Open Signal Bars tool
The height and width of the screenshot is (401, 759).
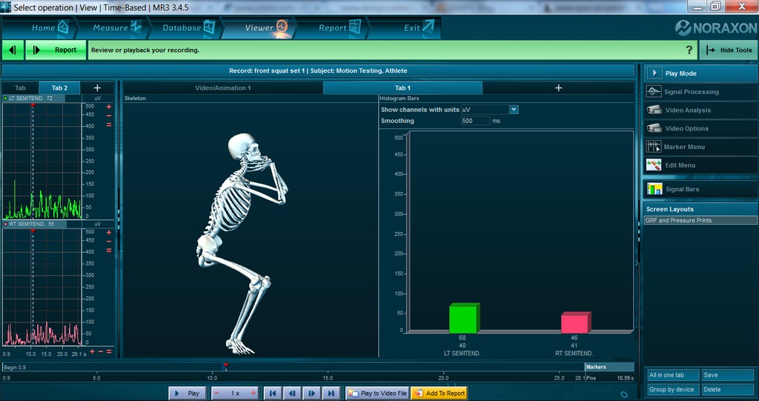[700, 189]
